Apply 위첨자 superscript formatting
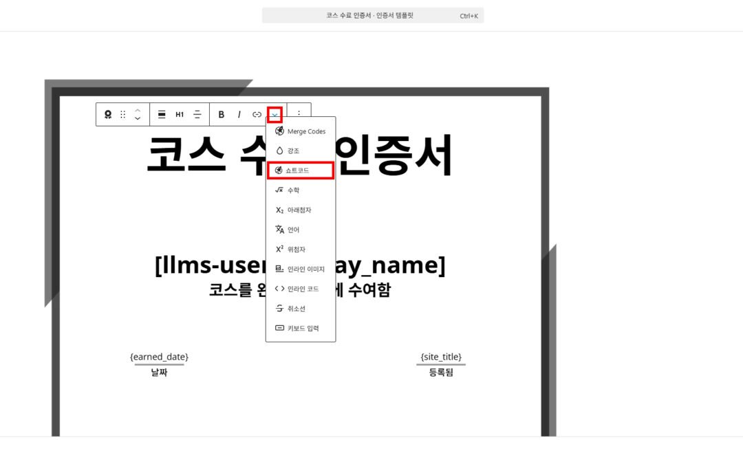This screenshot has height=464, width=743. point(301,250)
